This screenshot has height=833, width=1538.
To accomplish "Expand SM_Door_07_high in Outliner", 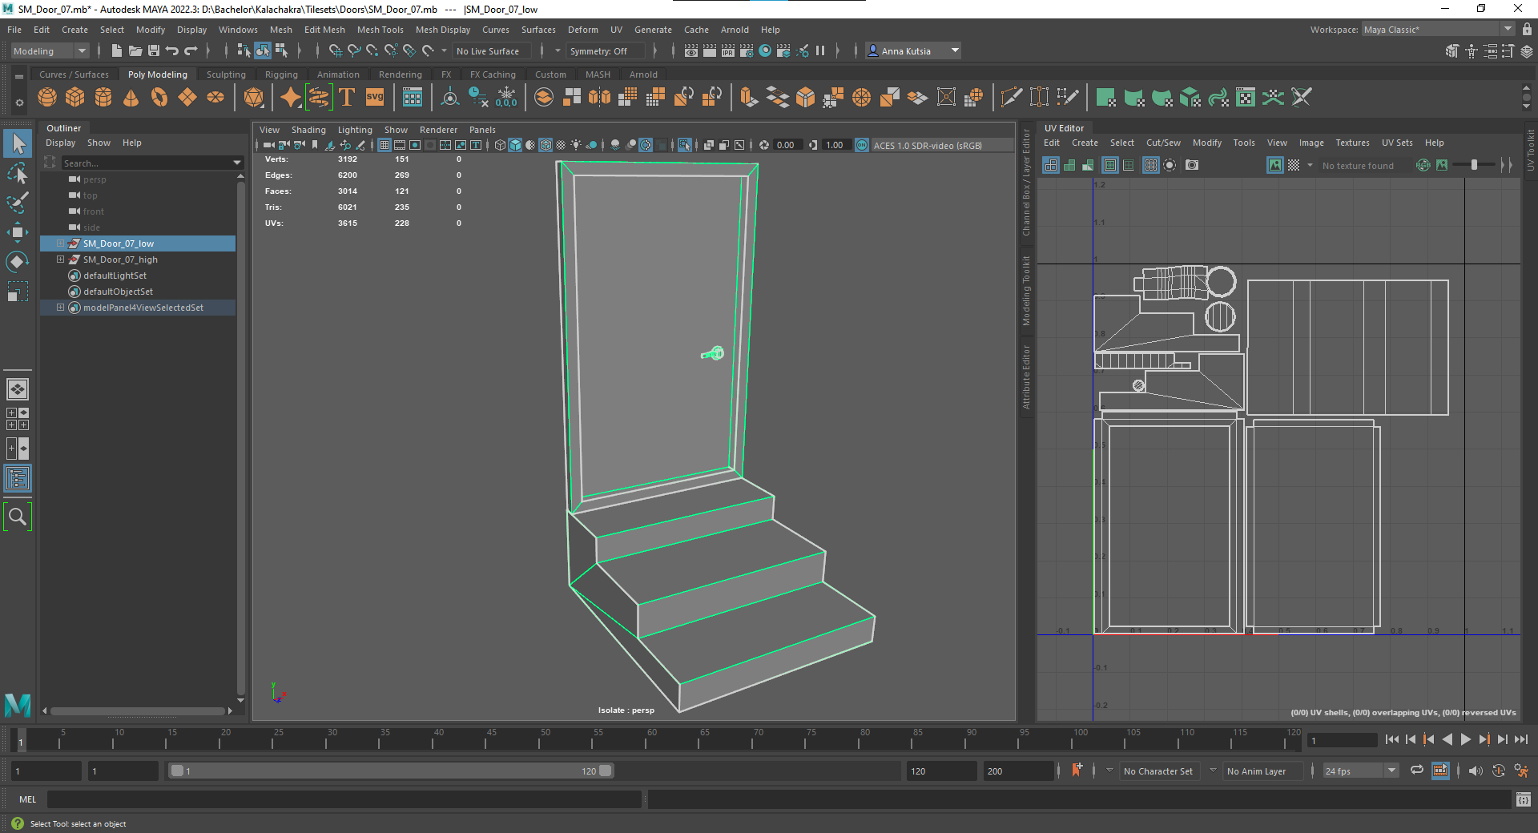I will tap(60, 260).
